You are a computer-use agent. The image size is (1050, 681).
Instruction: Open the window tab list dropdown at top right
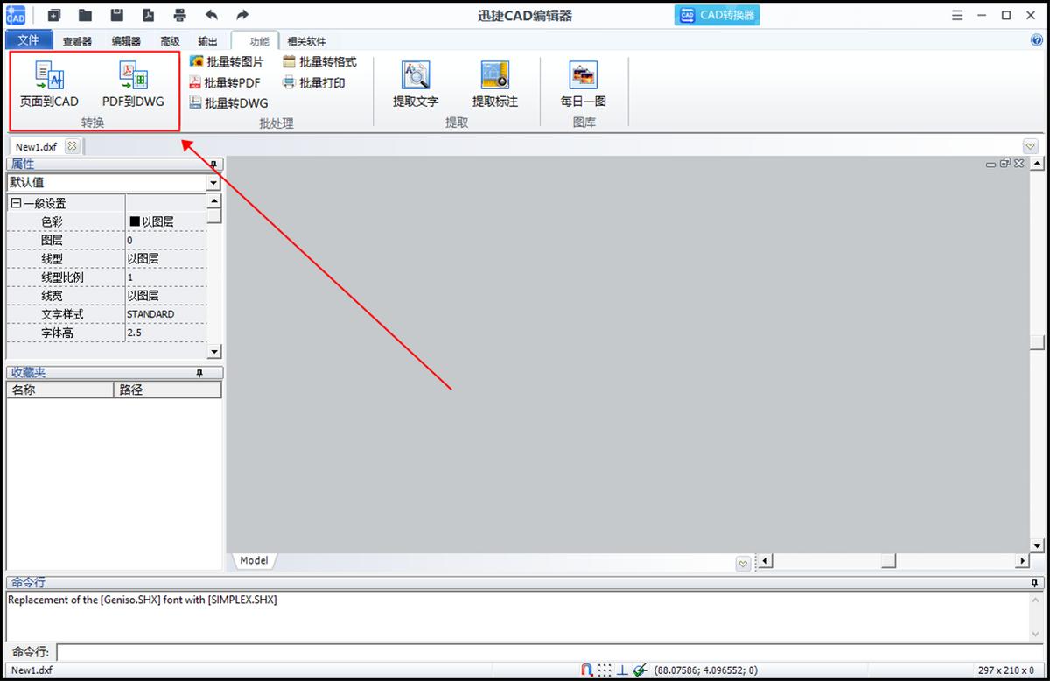tap(1031, 146)
